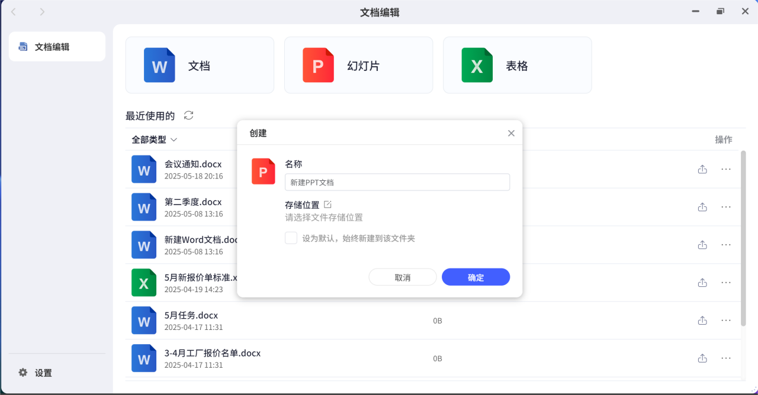Click the Word icon of 会议通知.docx
Viewport: 758px width, 395px height.
click(x=144, y=170)
